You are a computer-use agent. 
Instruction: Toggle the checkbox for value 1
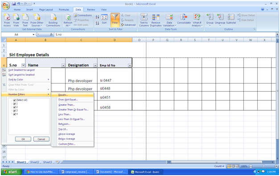14,104
